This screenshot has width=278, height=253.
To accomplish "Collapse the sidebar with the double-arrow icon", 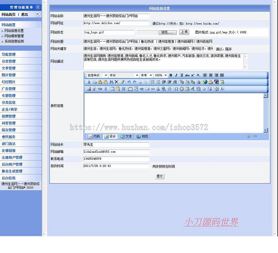I will point(38,14).
